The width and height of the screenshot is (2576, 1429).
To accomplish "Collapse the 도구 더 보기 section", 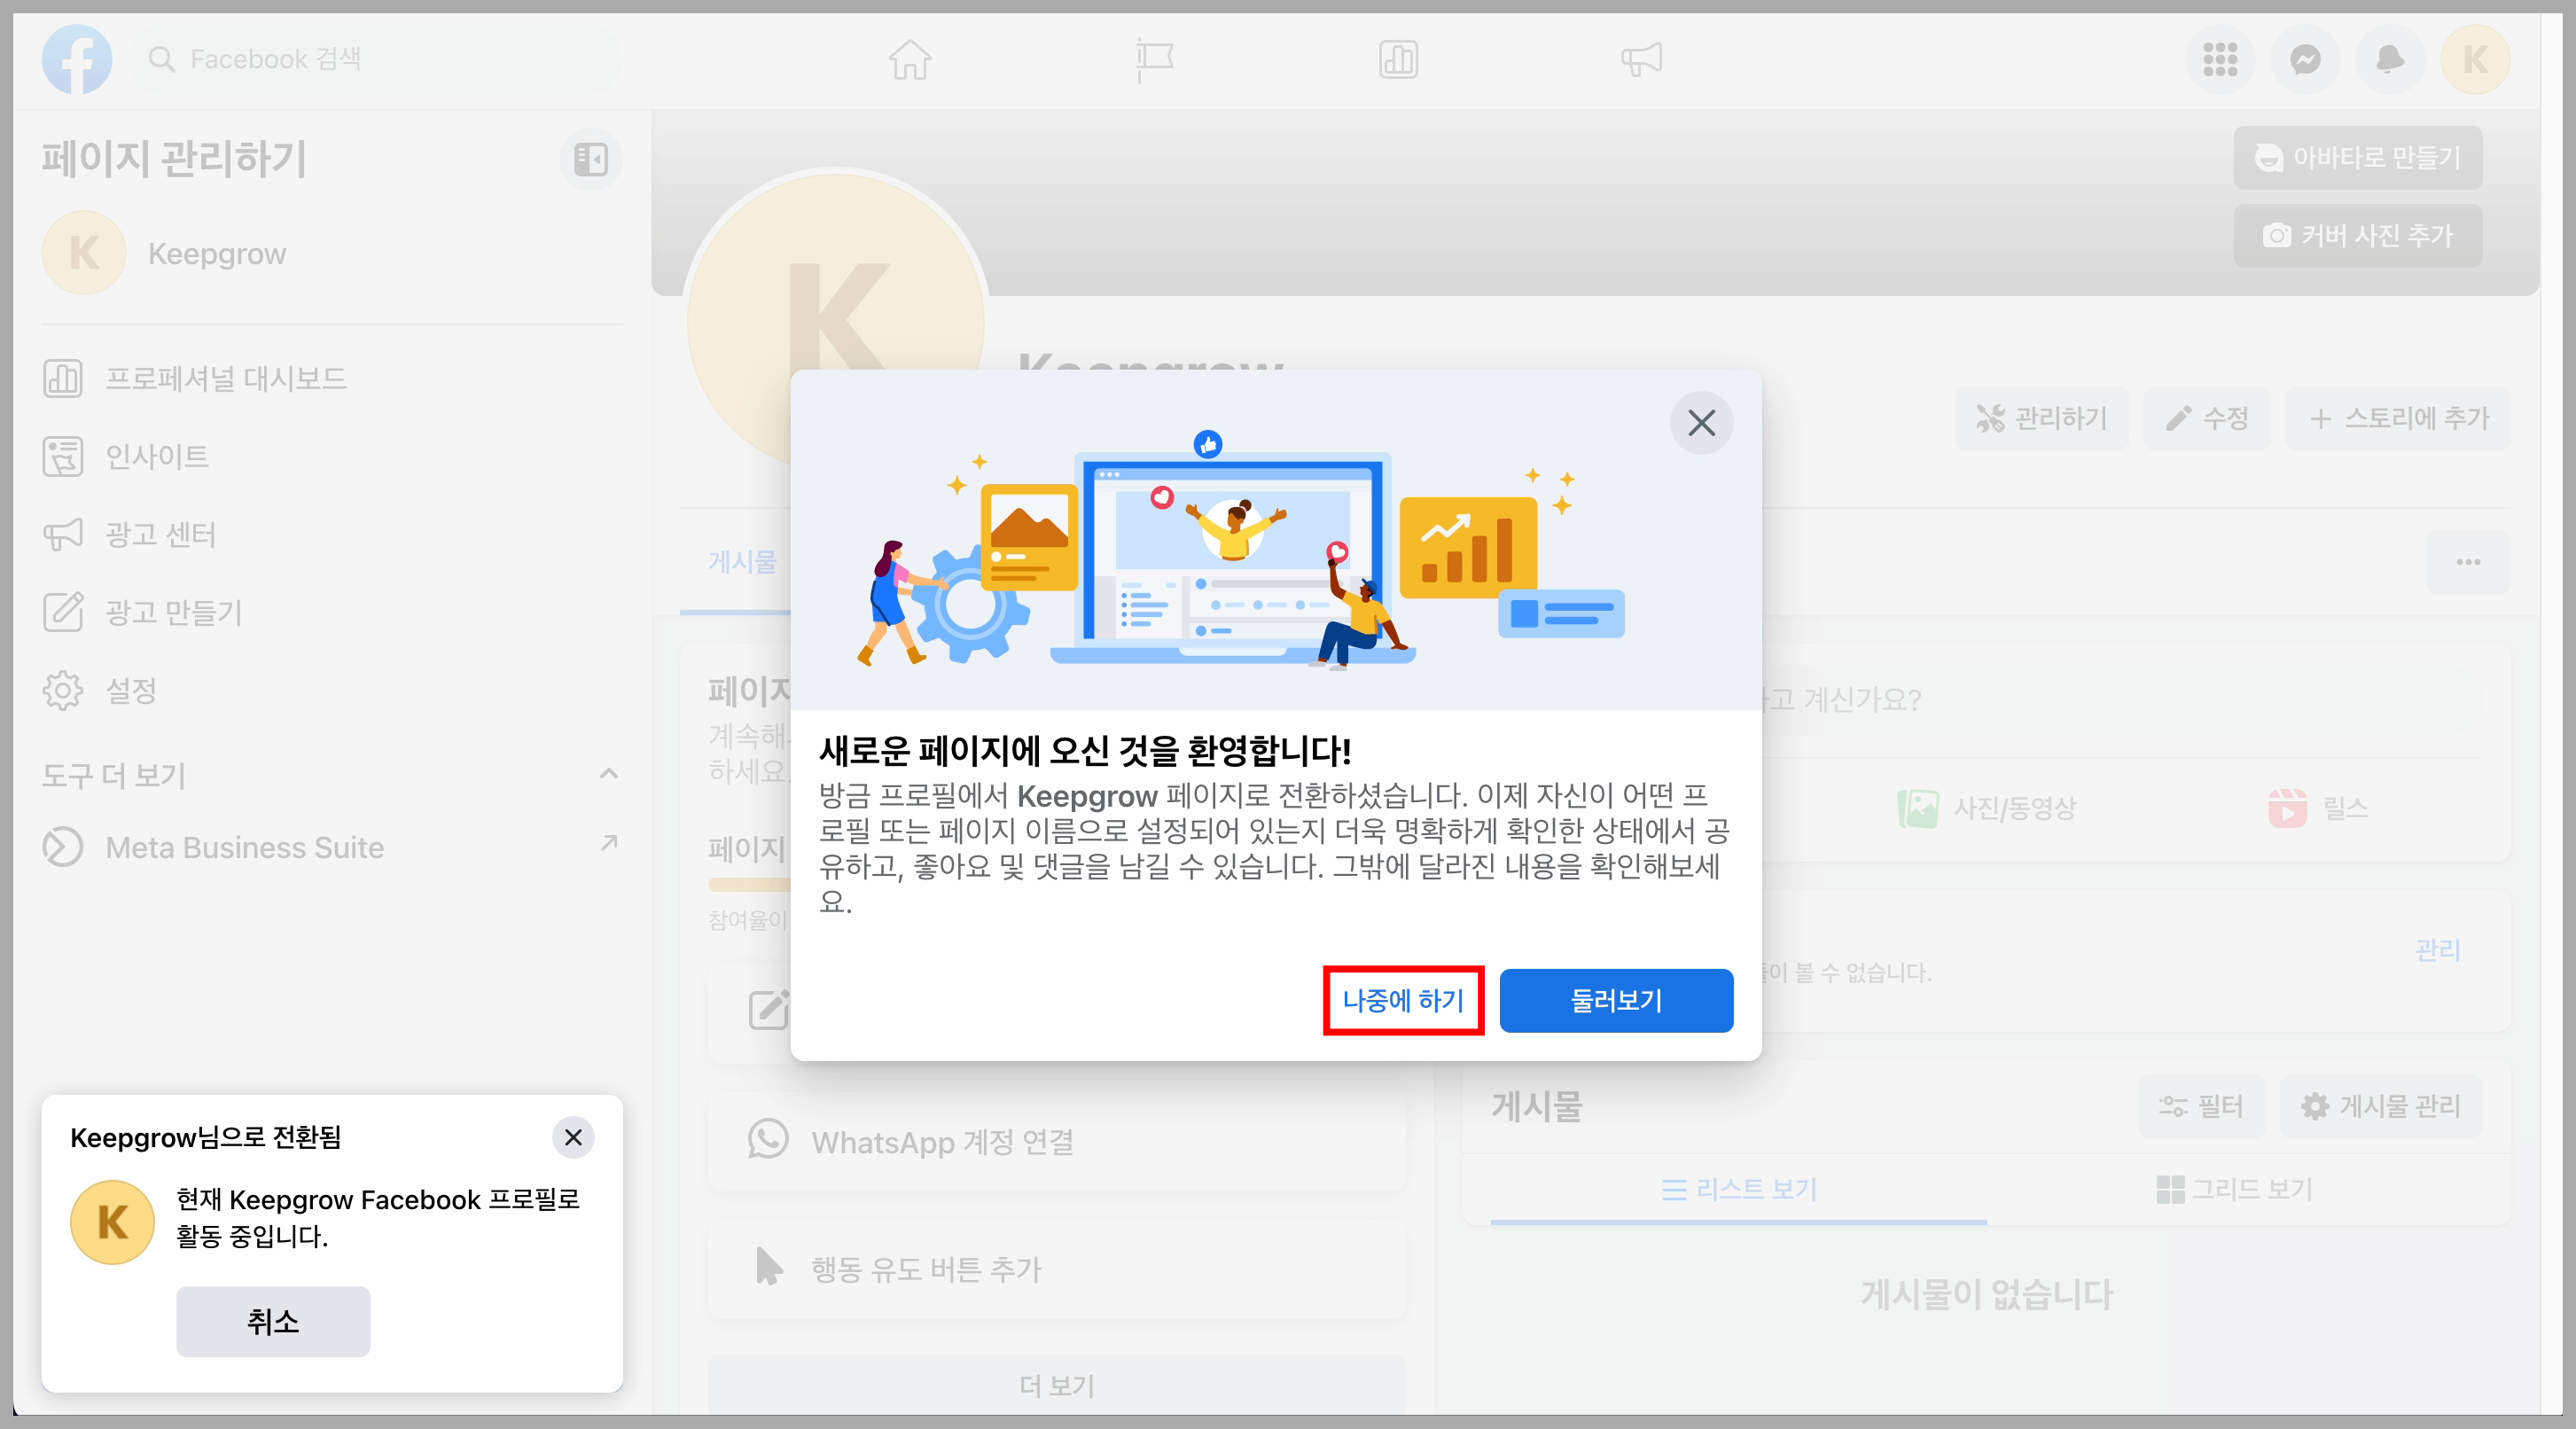I will click(x=608, y=775).
